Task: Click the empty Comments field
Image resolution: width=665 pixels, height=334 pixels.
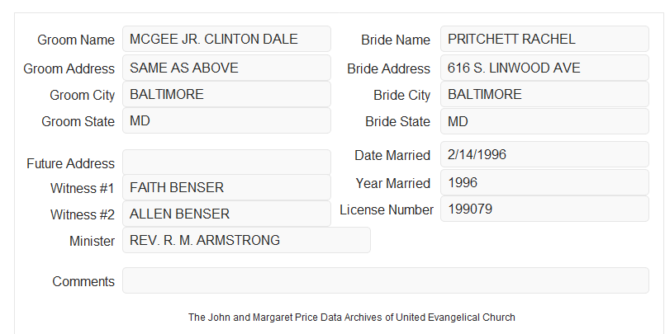Action: (386, 280)
